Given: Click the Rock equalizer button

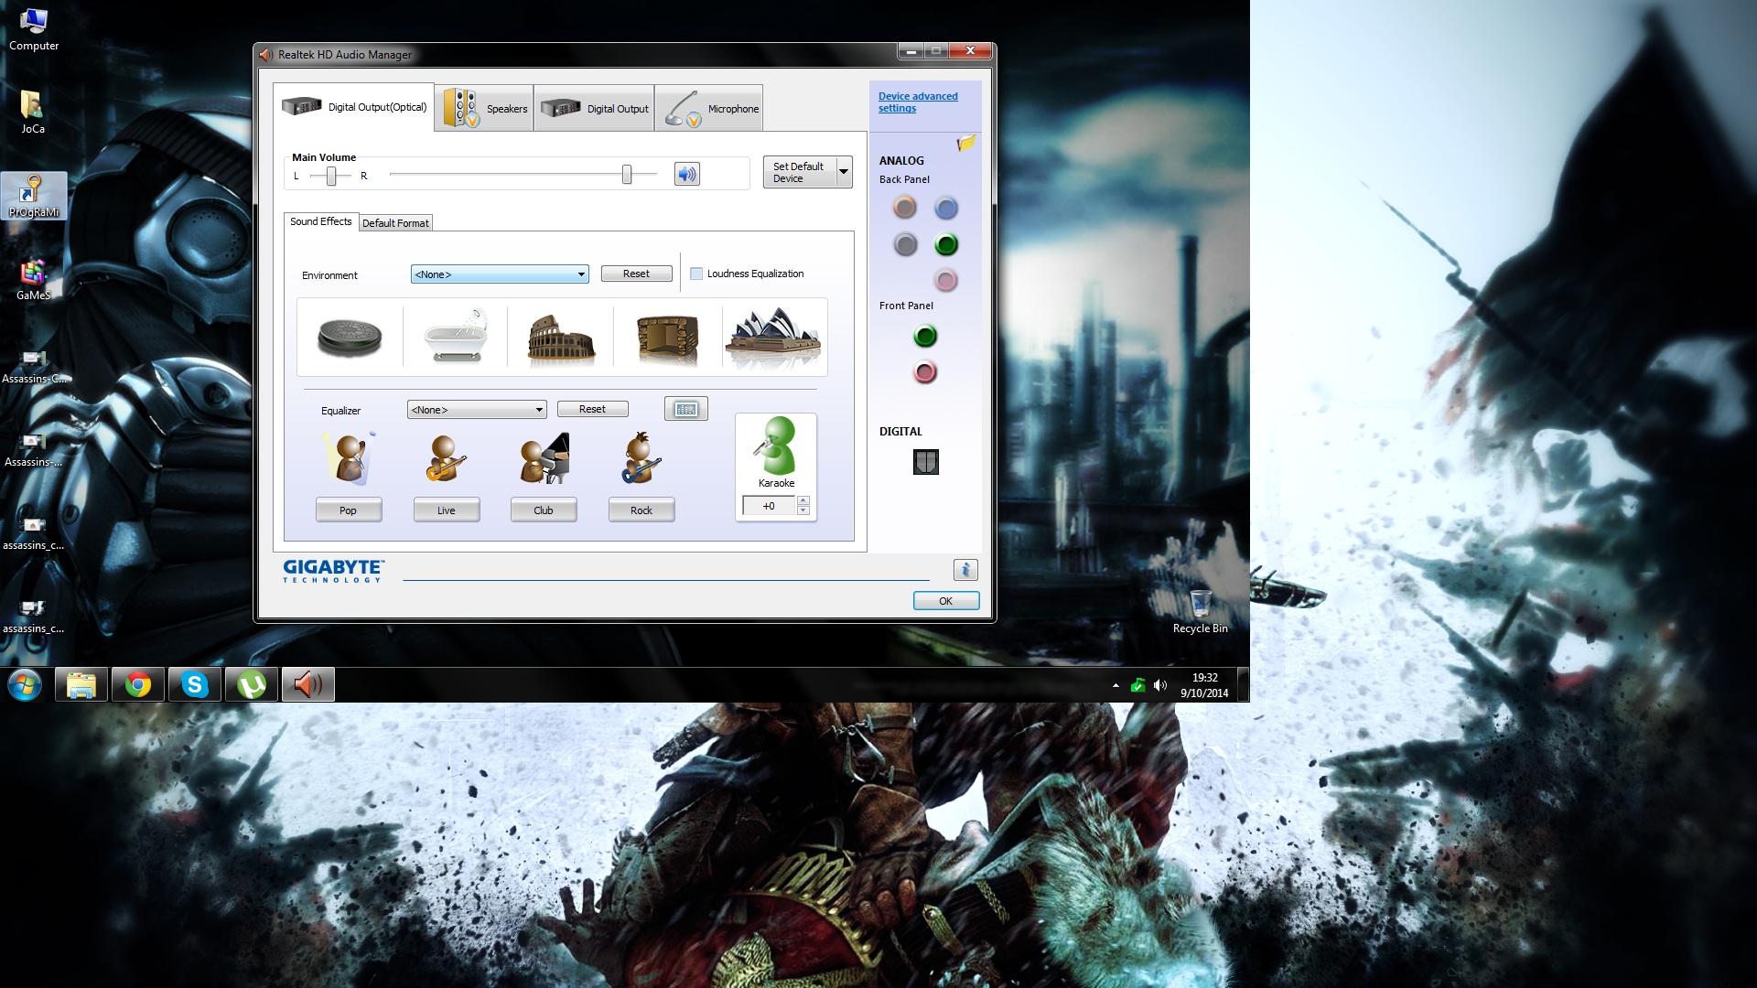Looking at the screenshot, I should pos(641,510).
